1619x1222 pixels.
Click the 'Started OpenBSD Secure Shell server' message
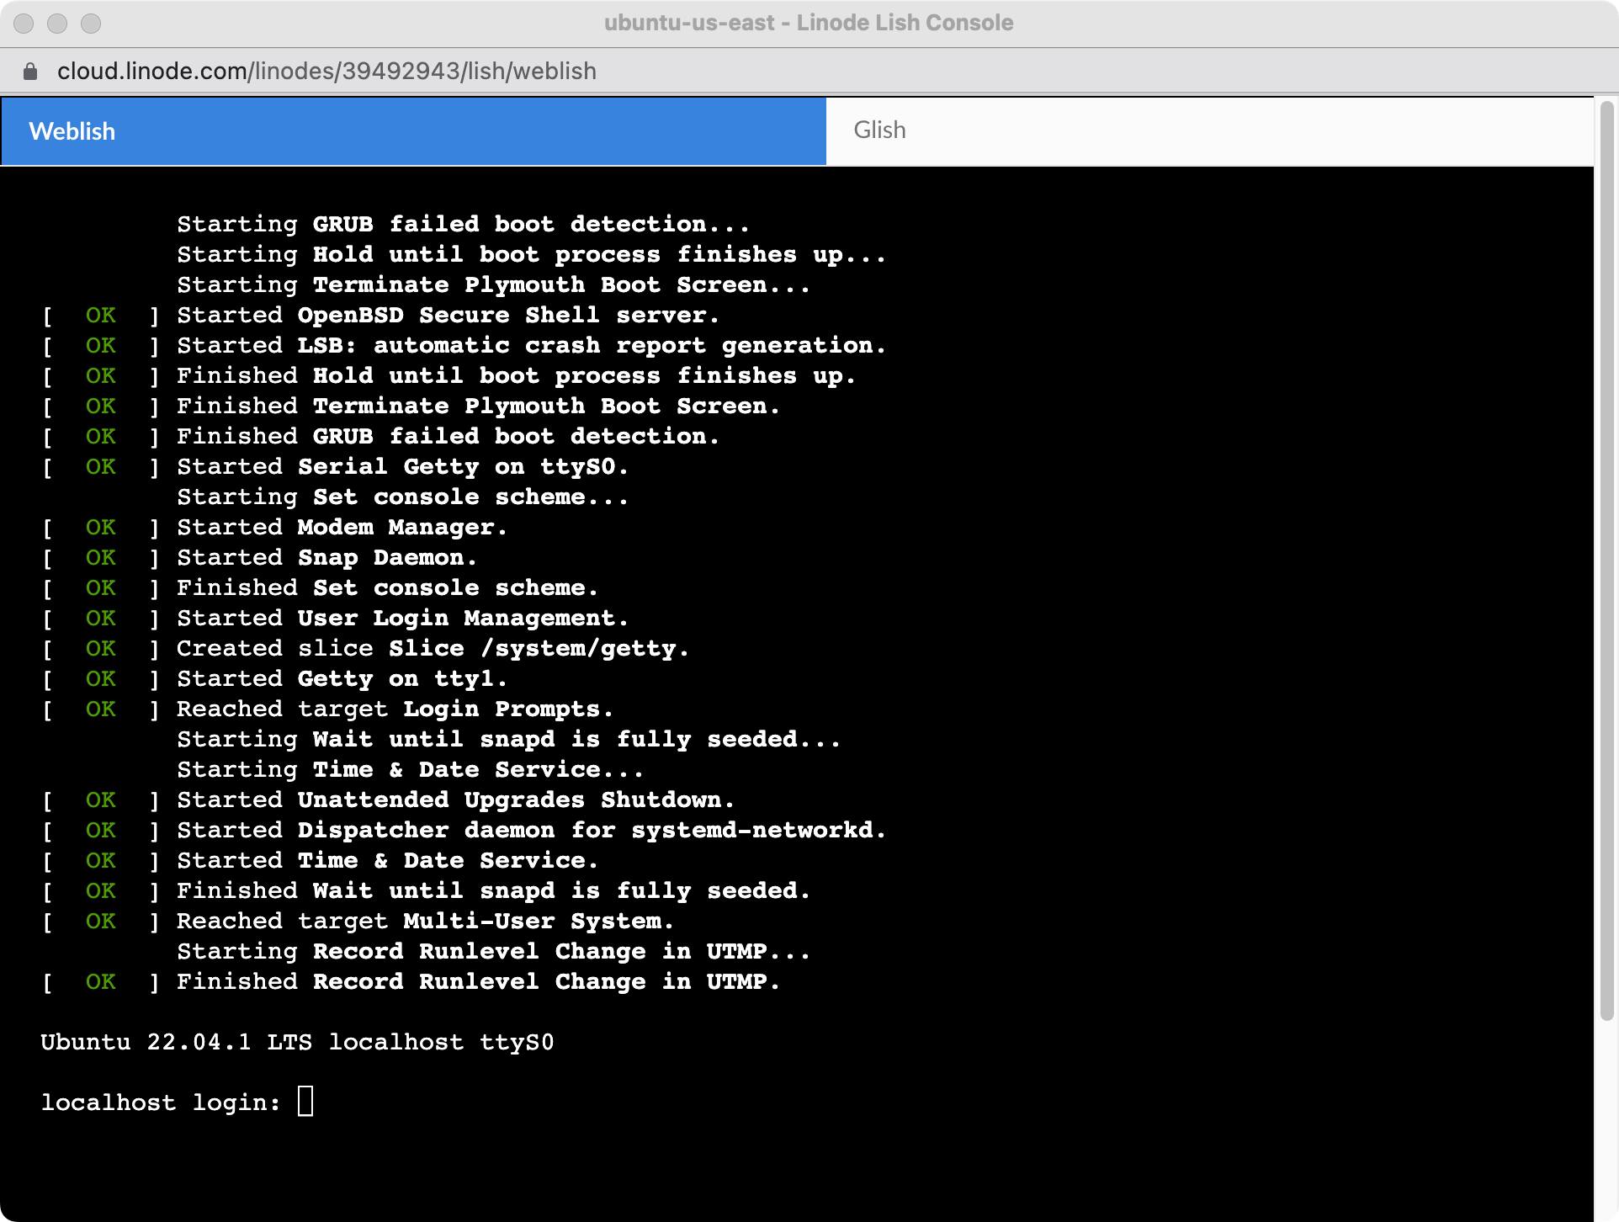pos(446,315)
